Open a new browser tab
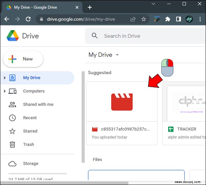The width and height of the screenshot is (206, 185). point(90,7)
